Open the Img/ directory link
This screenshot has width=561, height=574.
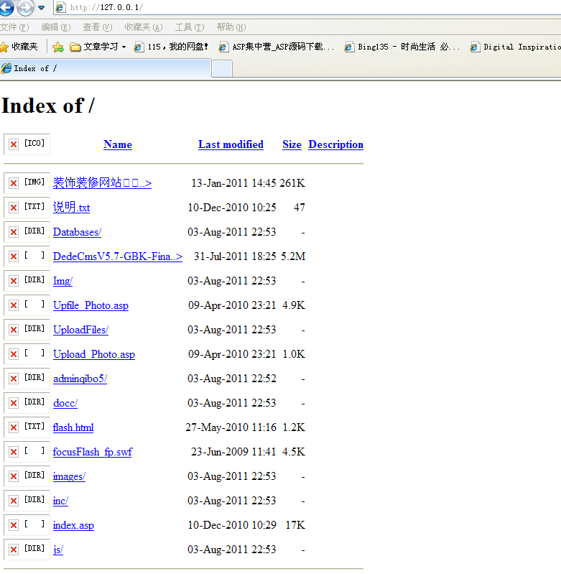[x=62, y=281]
